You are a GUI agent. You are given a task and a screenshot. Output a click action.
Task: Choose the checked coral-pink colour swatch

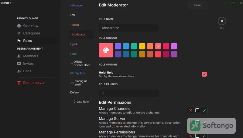[158, 46]
